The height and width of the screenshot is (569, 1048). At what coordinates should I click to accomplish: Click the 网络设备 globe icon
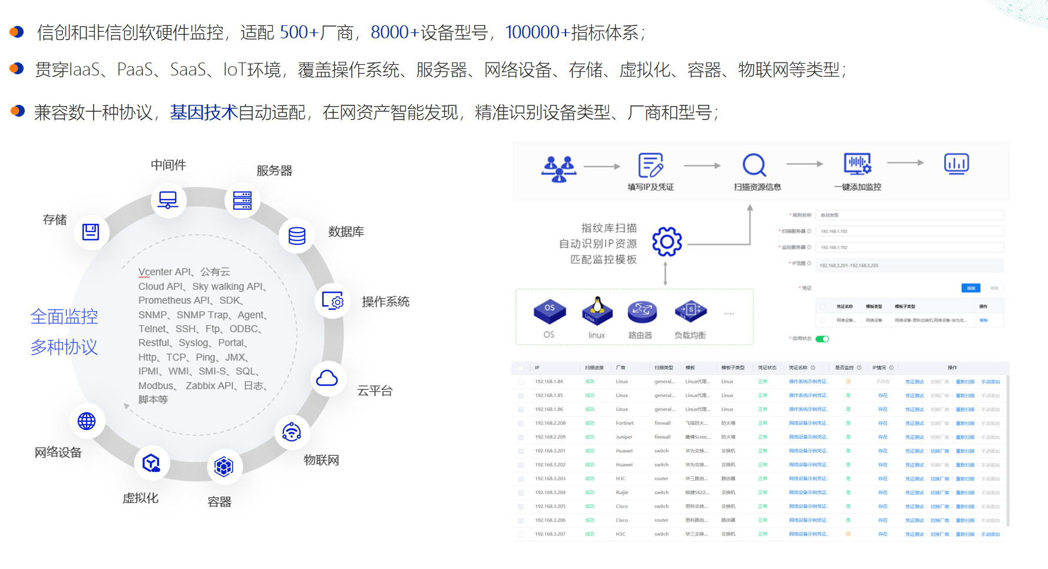pyautogui.click(x=87, y=421)
